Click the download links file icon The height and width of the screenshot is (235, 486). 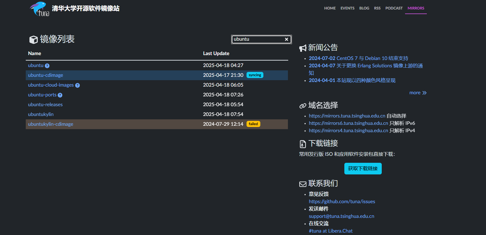303,144
